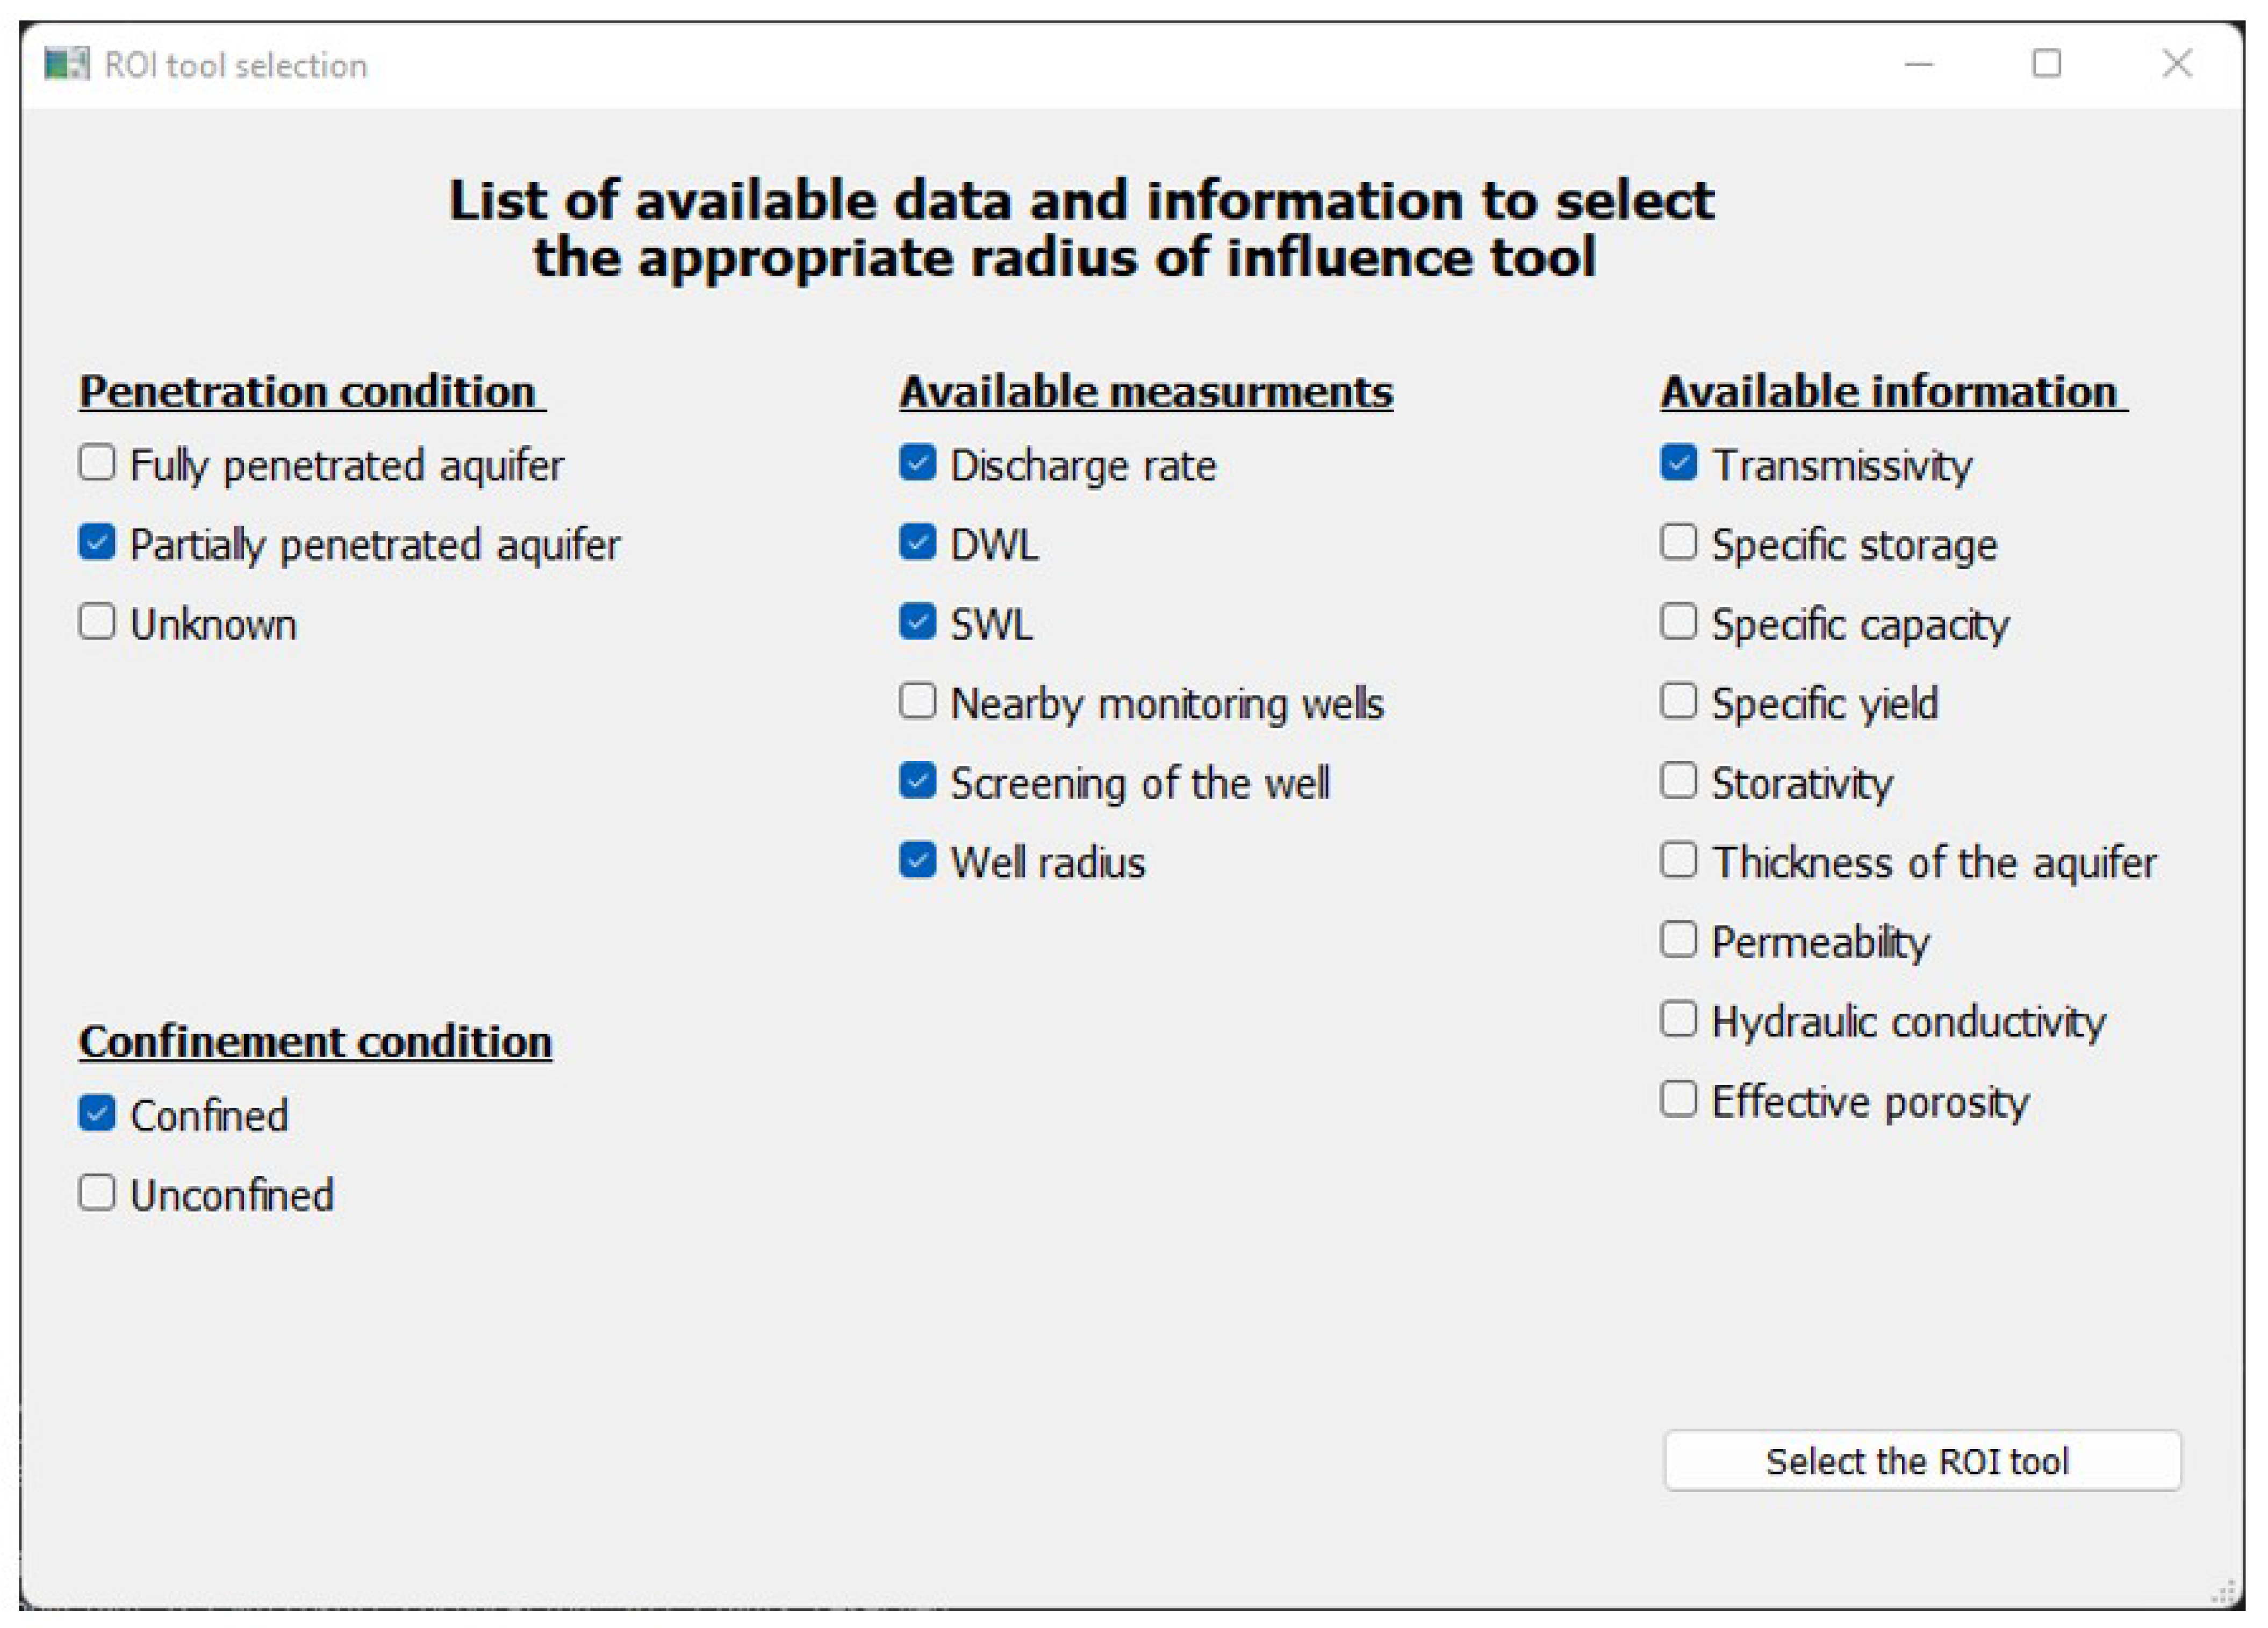This screenshot has height=1628, width=2268.
Task: Enable the Hydraulic conductivity option
Action: click(x=1679, y=1019)
